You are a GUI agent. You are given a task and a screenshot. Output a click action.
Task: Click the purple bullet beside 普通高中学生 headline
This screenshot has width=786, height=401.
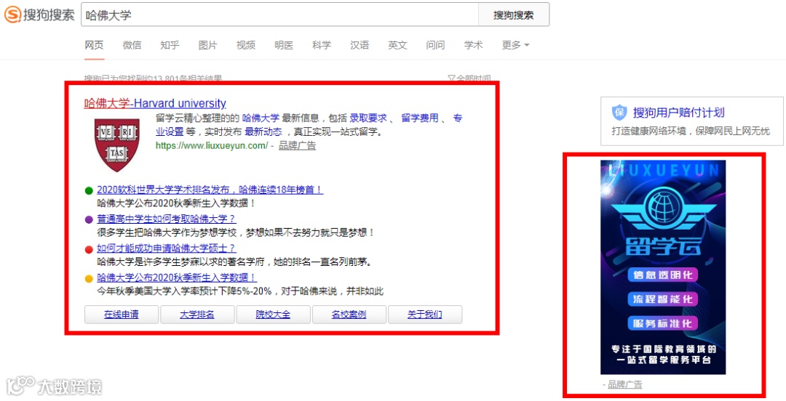(90, 219)
